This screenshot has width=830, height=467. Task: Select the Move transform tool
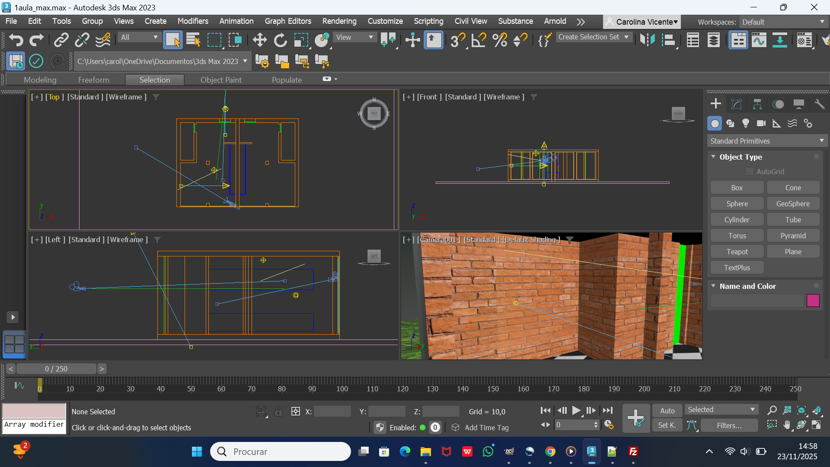[x=259, y=40]
